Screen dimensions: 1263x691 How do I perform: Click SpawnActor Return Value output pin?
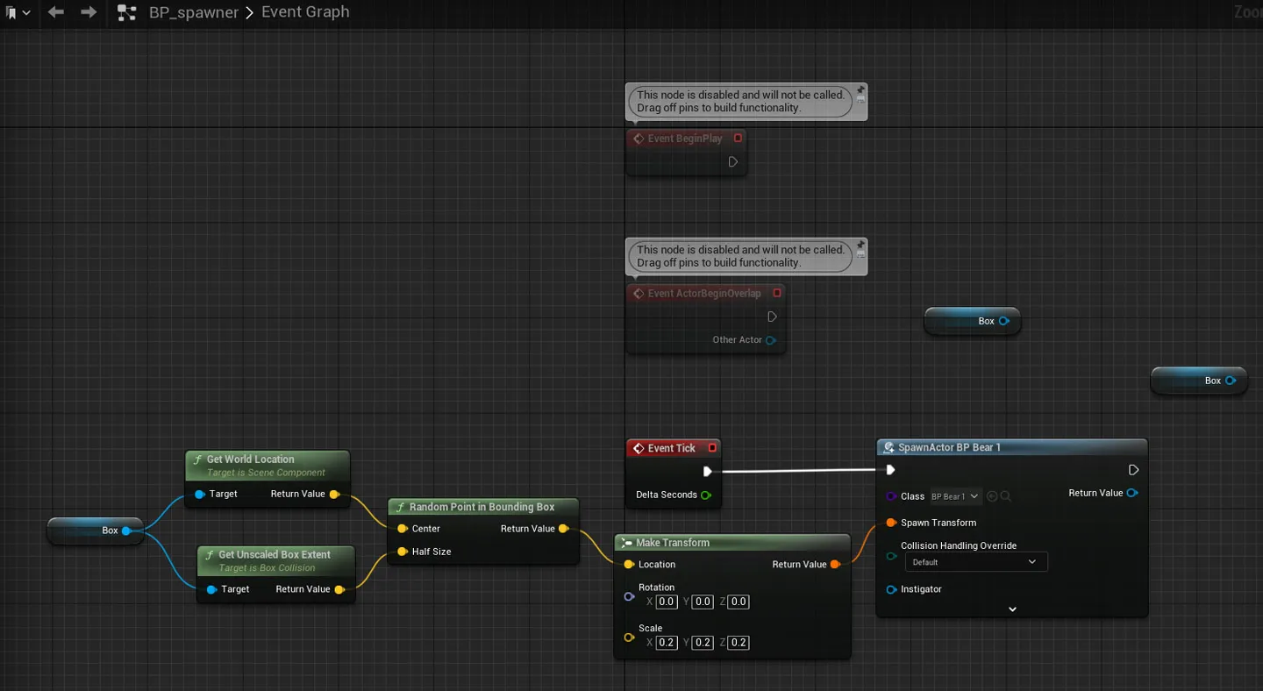point(1132,493)
